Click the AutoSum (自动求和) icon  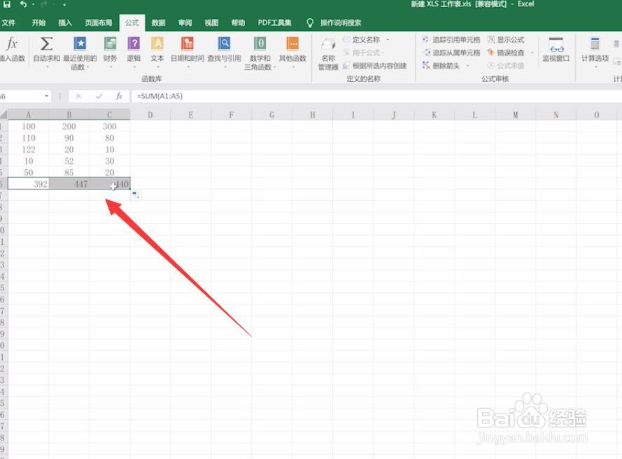point(45,44)
